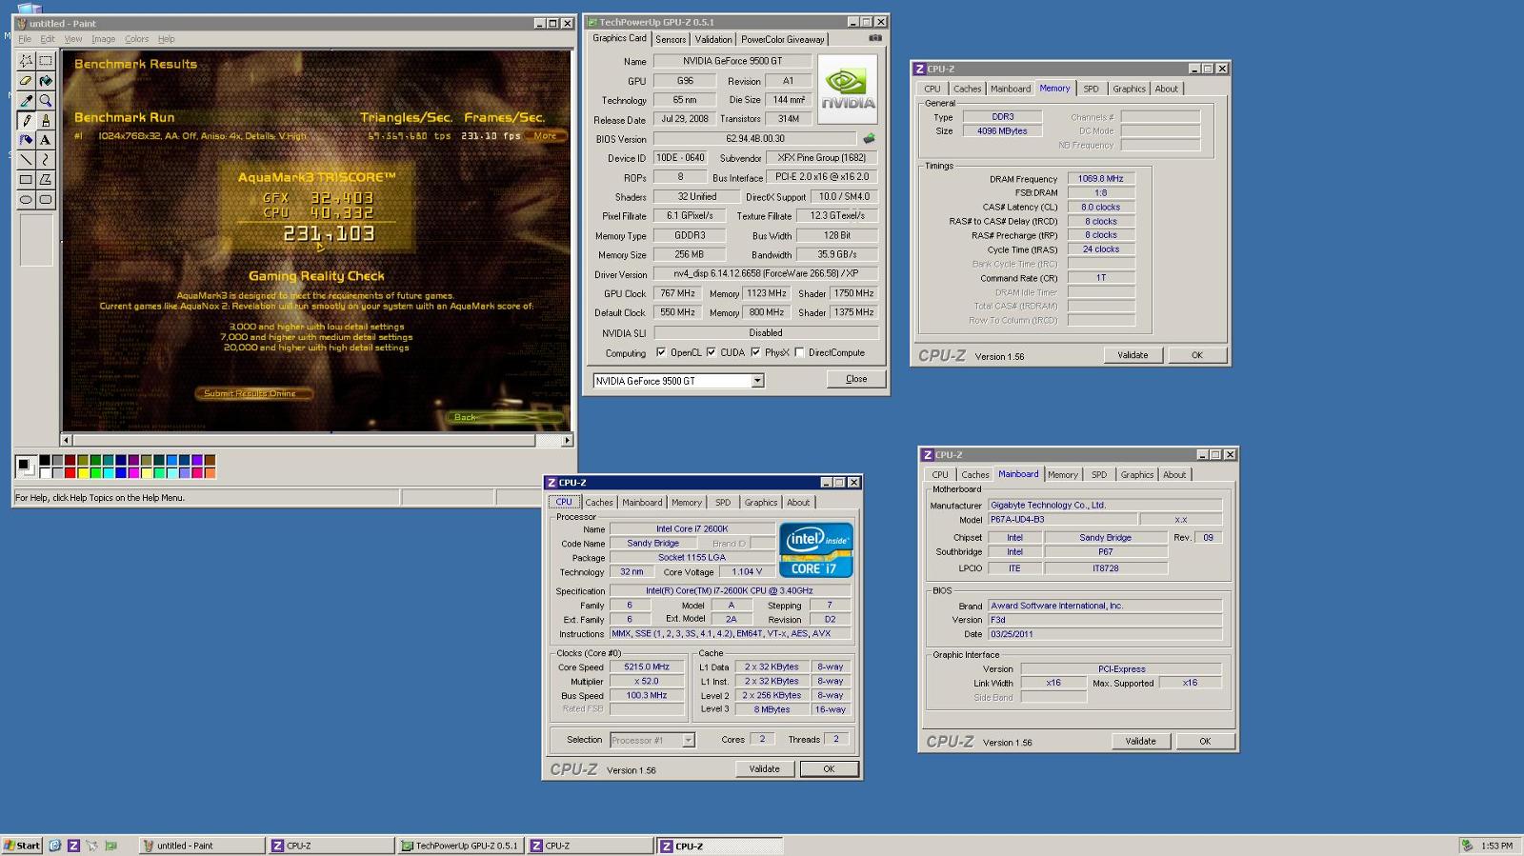Click the GPU Clock value 767 MHz
1524x856 pixels.
[677, 293]
